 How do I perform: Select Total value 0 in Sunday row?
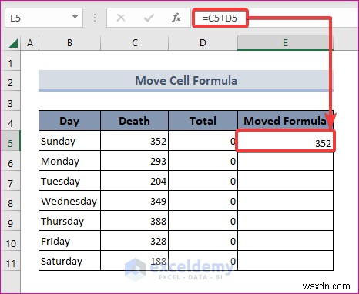203,141
